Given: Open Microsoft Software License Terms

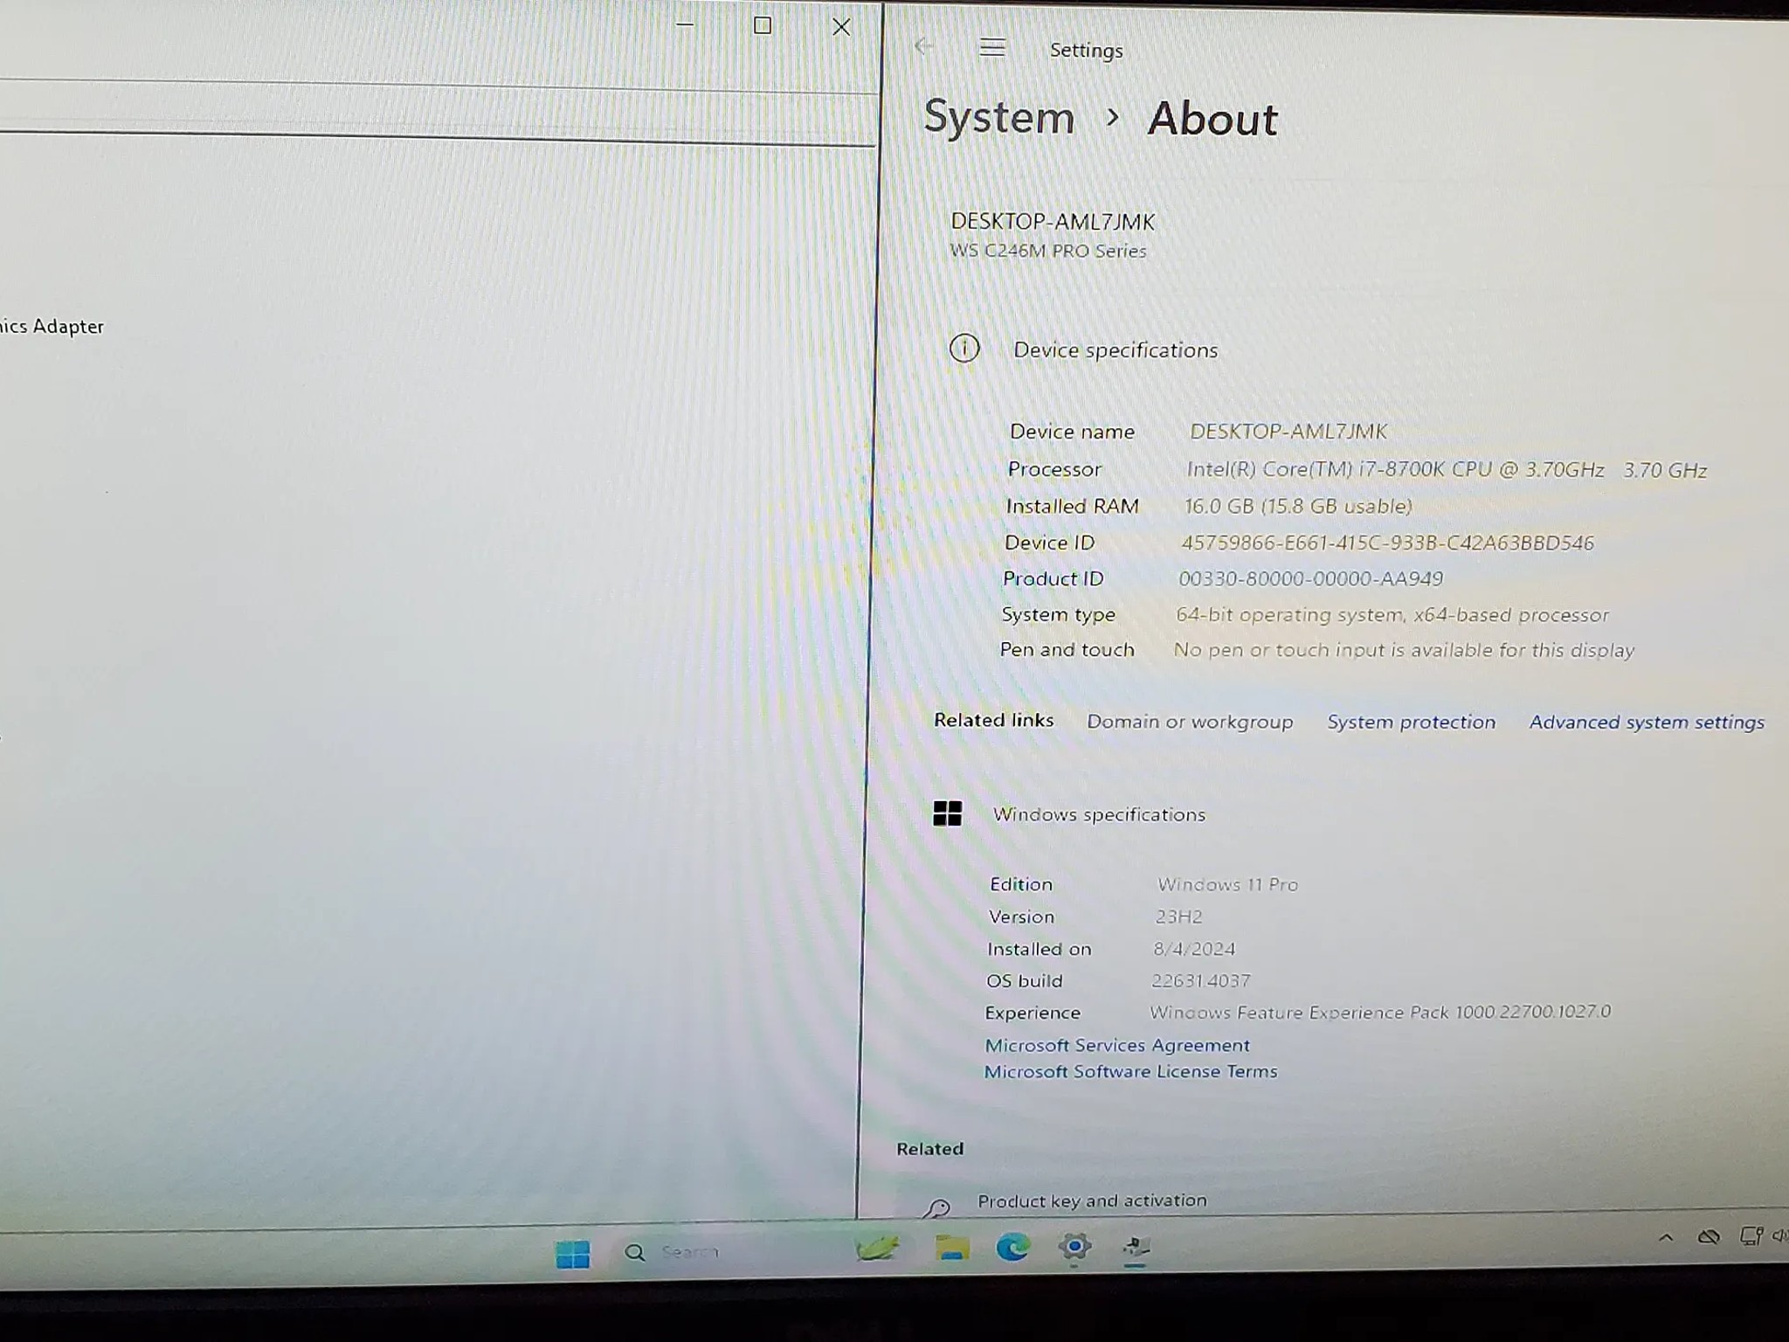Looking at the screenshot, I should [1131, 1071].
